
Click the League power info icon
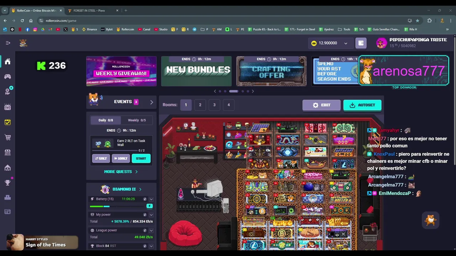pos(145,230)
